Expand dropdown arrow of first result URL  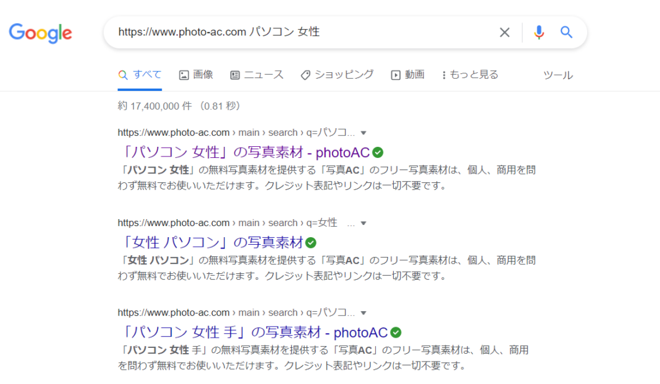pyautogui.click(x=364, y=133)
